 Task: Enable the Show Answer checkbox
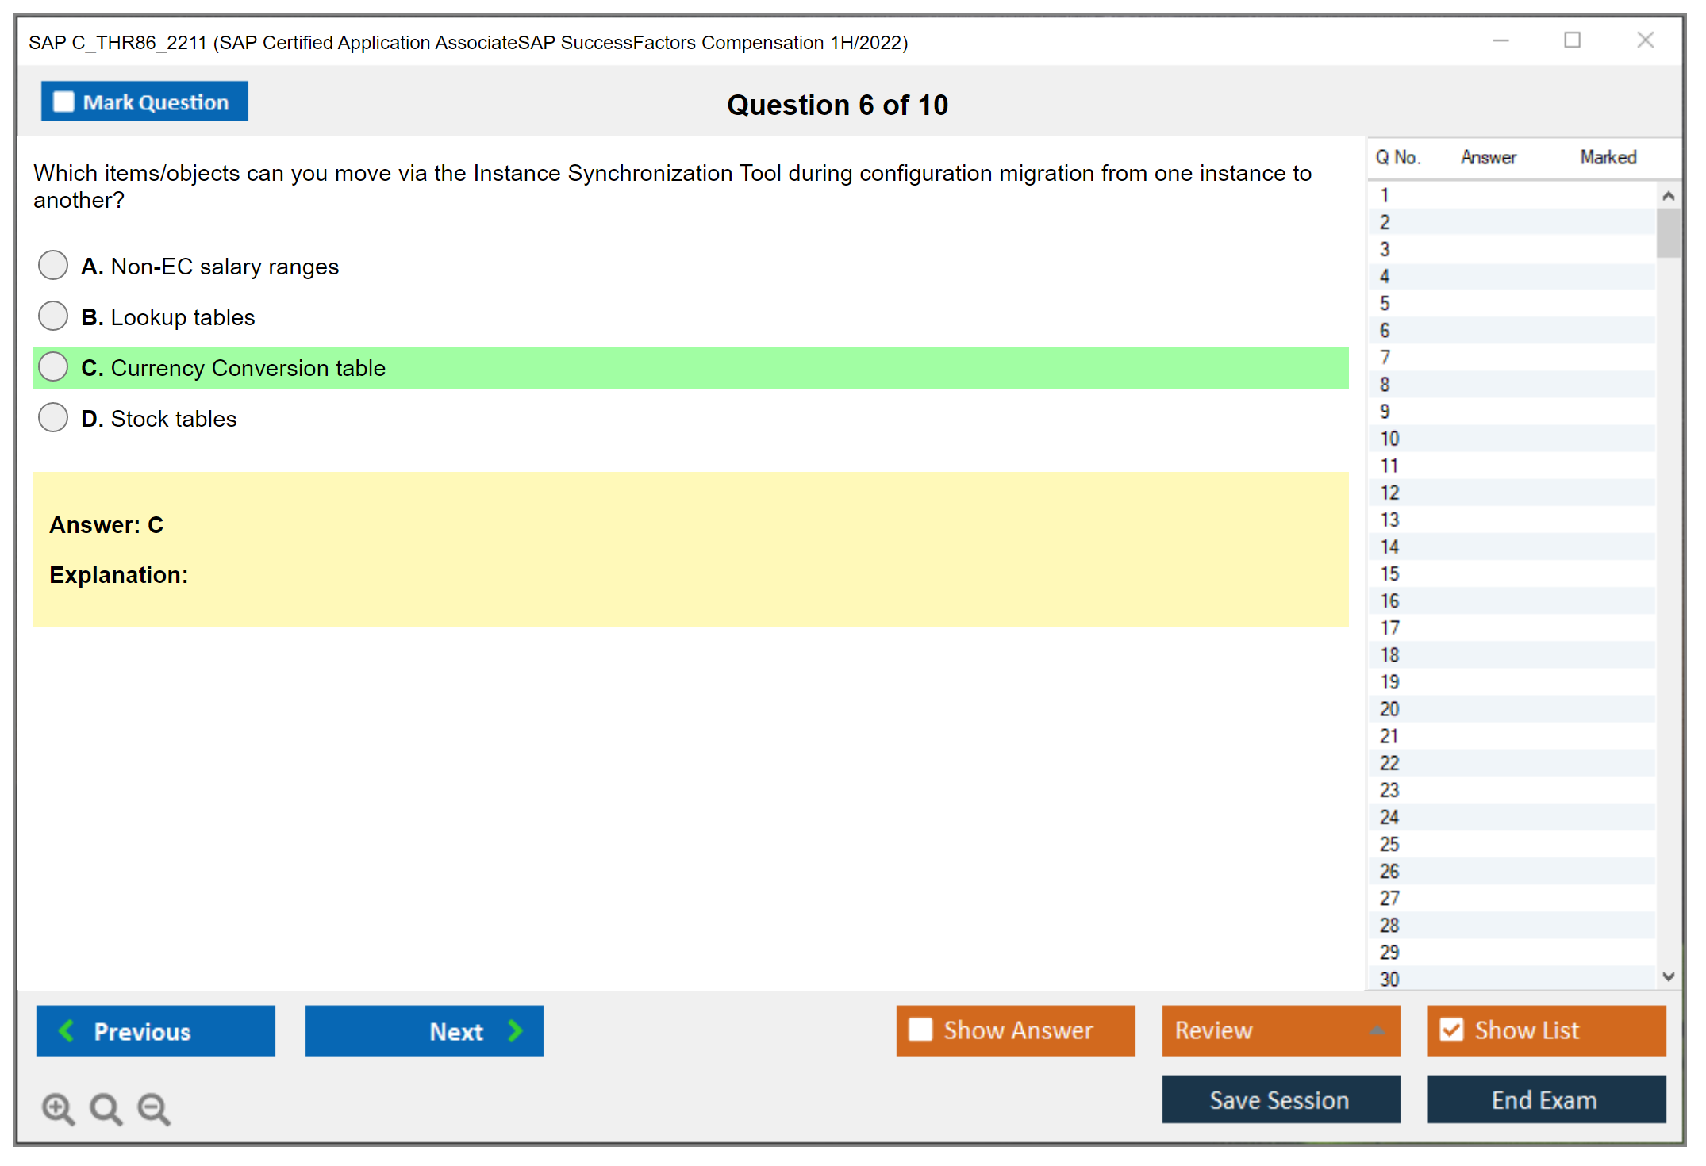920,1030
